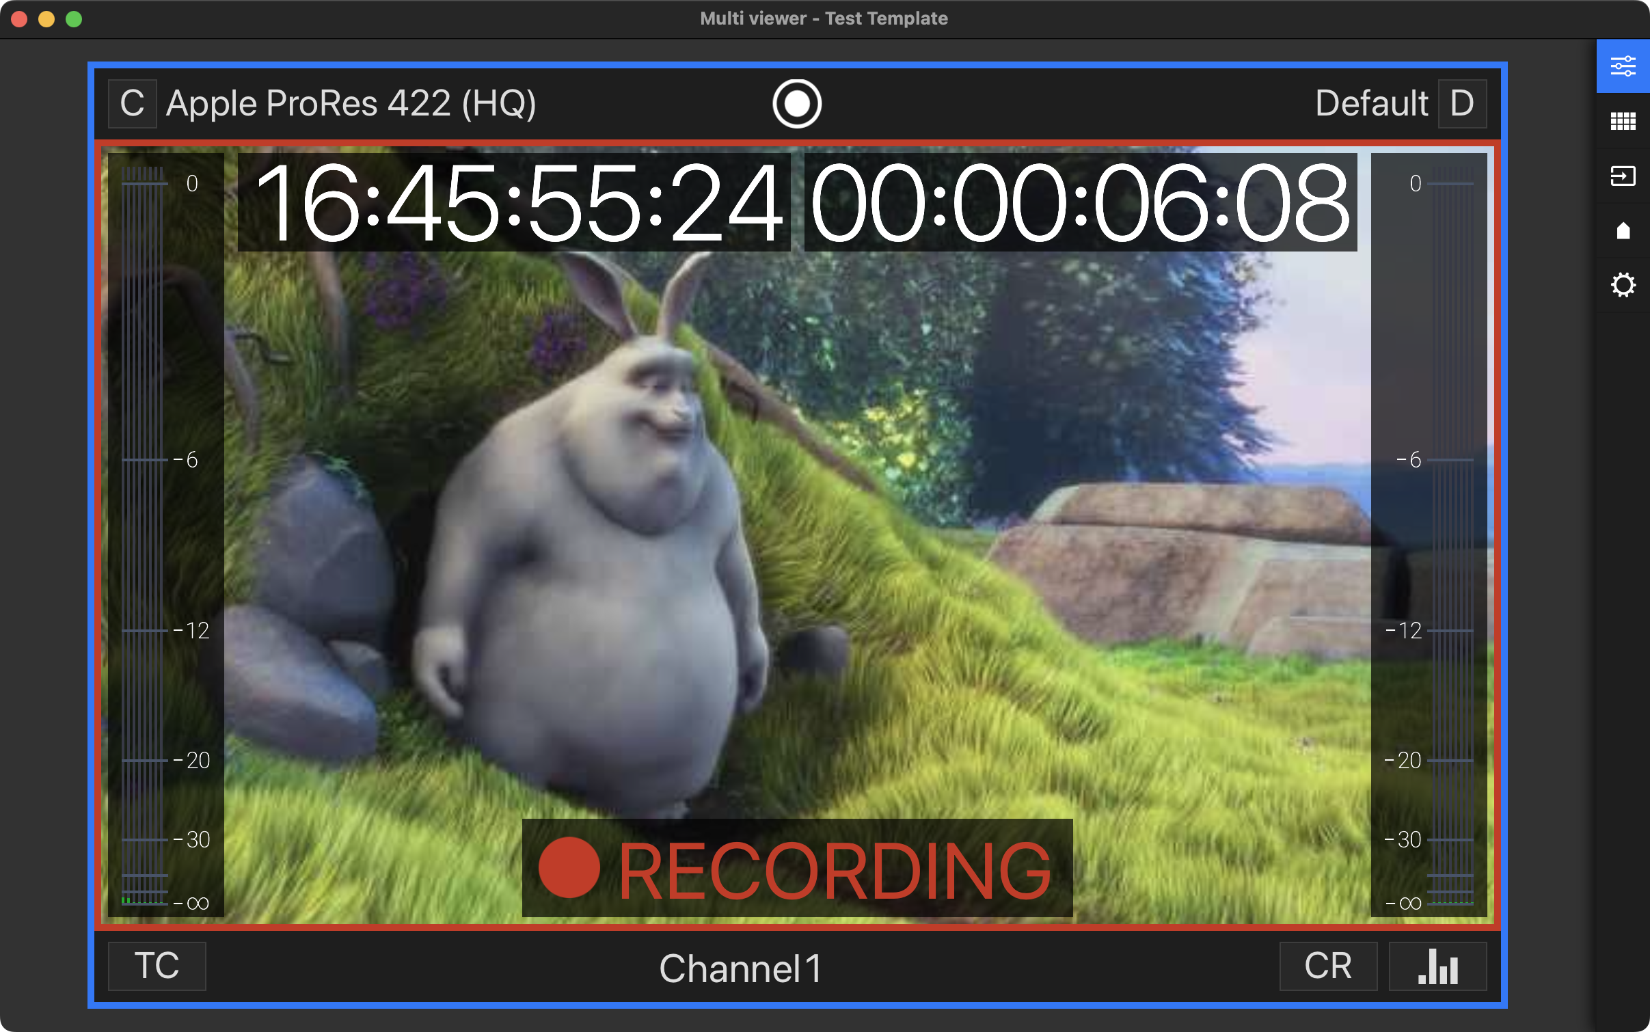Click the input source arrow icon
Viewport: 1650px width, 1032px height.
click(x=1623, y=176)
